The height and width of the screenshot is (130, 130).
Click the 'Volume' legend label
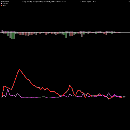pyautogui.click(x=5, y=4)
